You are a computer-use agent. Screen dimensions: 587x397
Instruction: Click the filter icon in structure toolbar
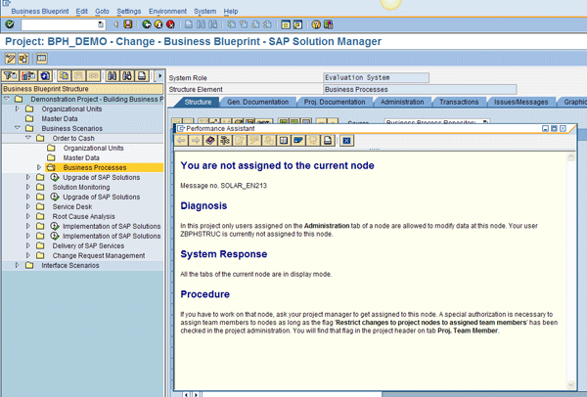(x=10, y=75)
